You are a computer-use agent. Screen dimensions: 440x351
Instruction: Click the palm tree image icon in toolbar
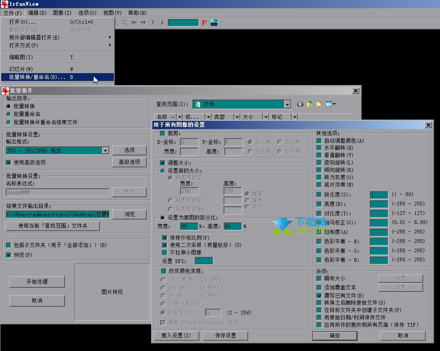(214, 23)
